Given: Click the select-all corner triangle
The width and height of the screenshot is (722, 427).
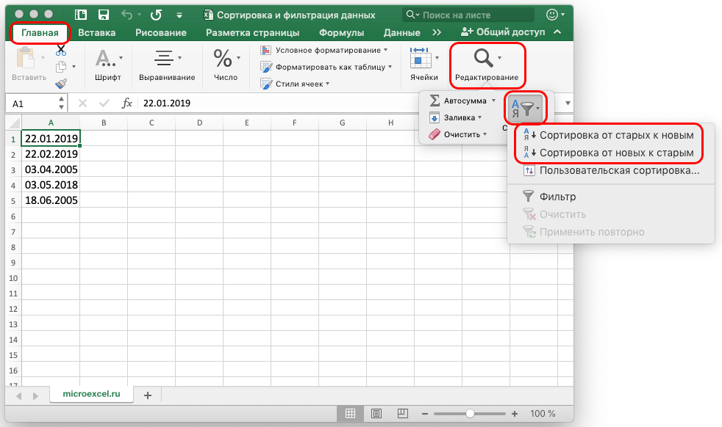Looking at the screenshot, I should (14, 123).
